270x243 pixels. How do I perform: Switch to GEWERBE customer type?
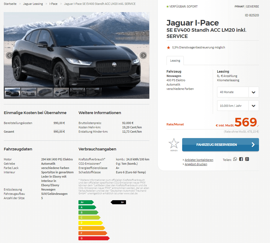253,6
